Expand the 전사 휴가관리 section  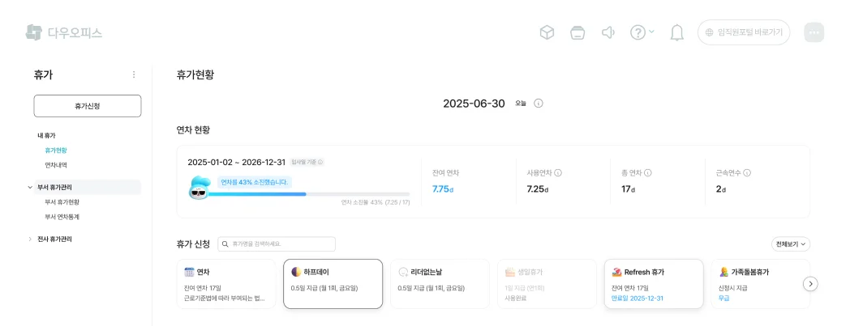(30, 239)
